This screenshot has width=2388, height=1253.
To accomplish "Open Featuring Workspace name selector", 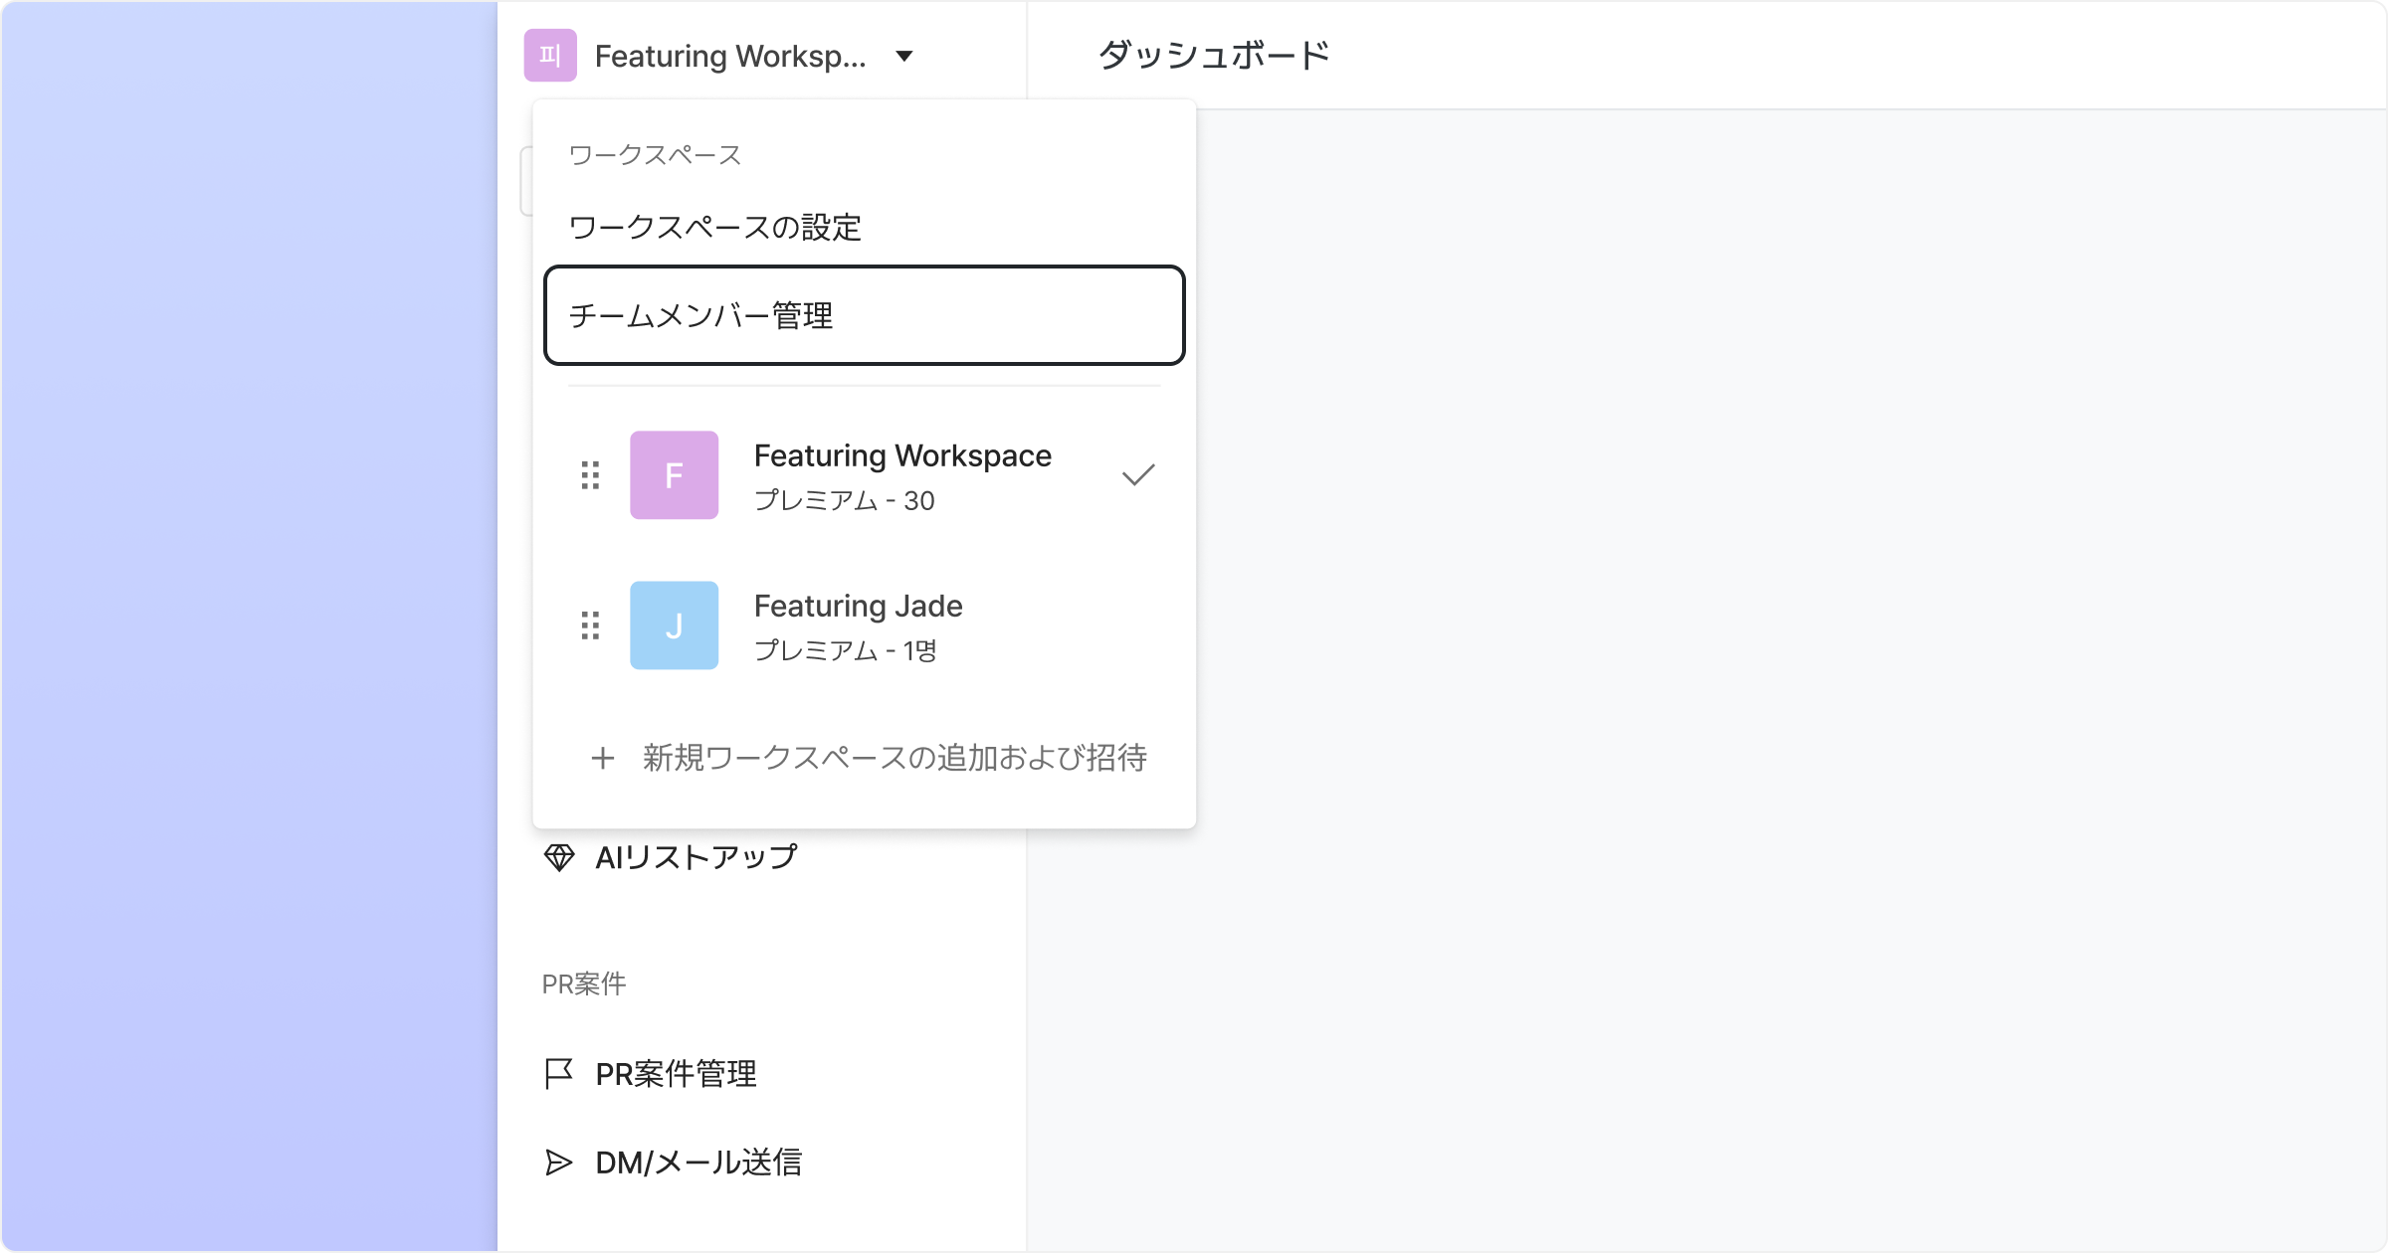I will point(729,57).
